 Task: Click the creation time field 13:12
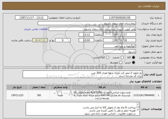pos(86,35)
